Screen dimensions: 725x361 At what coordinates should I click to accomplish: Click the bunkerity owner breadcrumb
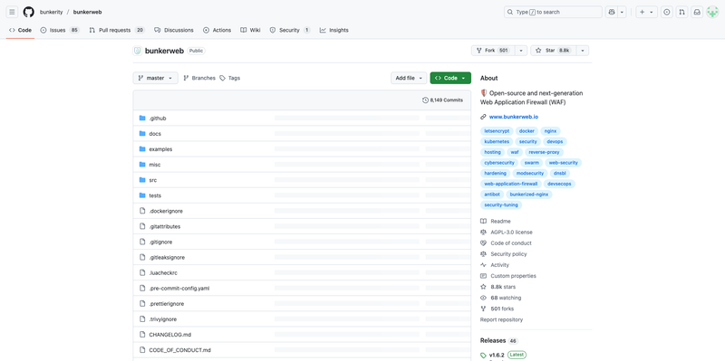click(x=51, y=12)
